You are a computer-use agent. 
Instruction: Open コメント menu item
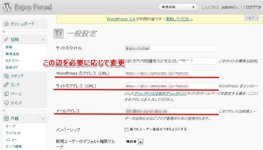click(24, 103)
